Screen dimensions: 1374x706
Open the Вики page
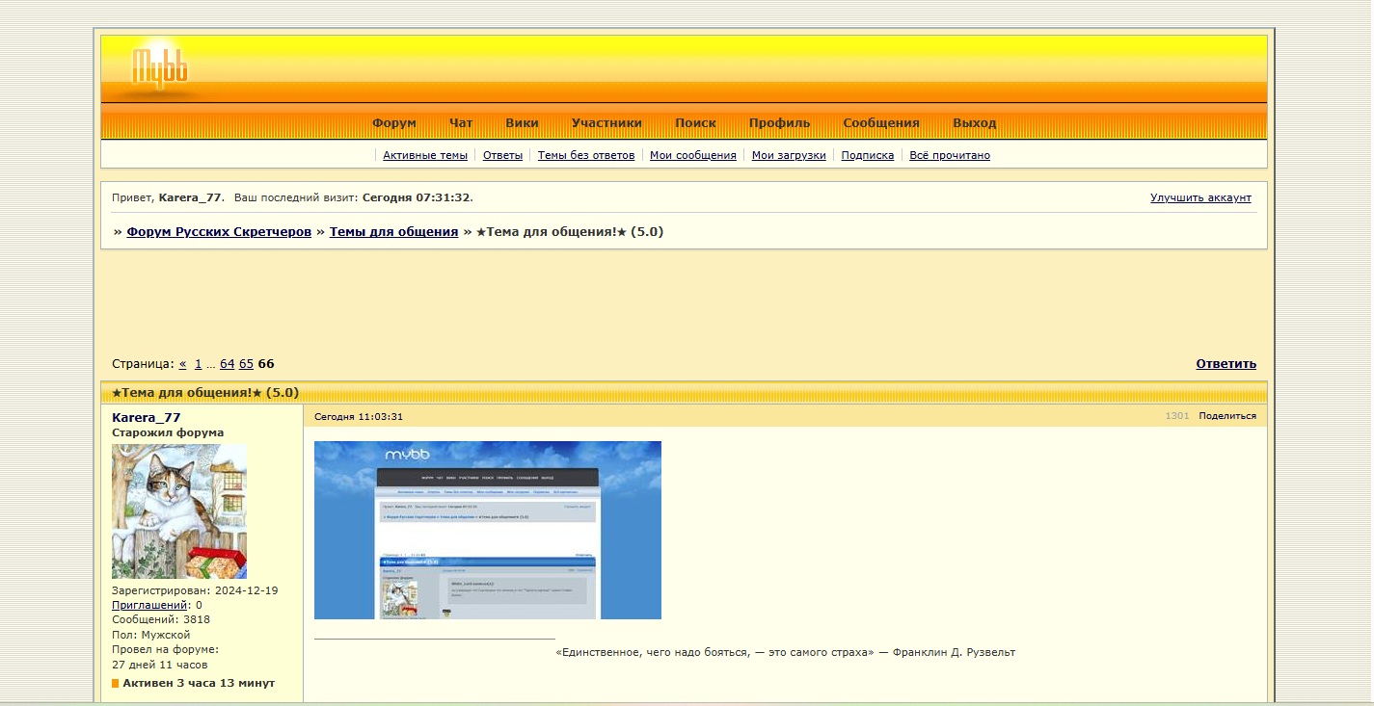point(522,123)
